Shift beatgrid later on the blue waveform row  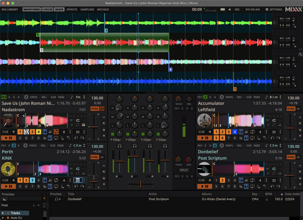click(x=288, y=78)
